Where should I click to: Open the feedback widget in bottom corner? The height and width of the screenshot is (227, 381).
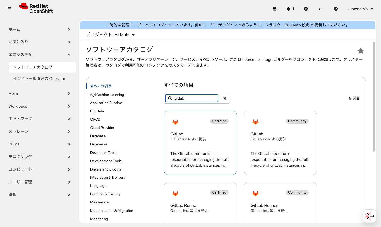tap(370, 216)
